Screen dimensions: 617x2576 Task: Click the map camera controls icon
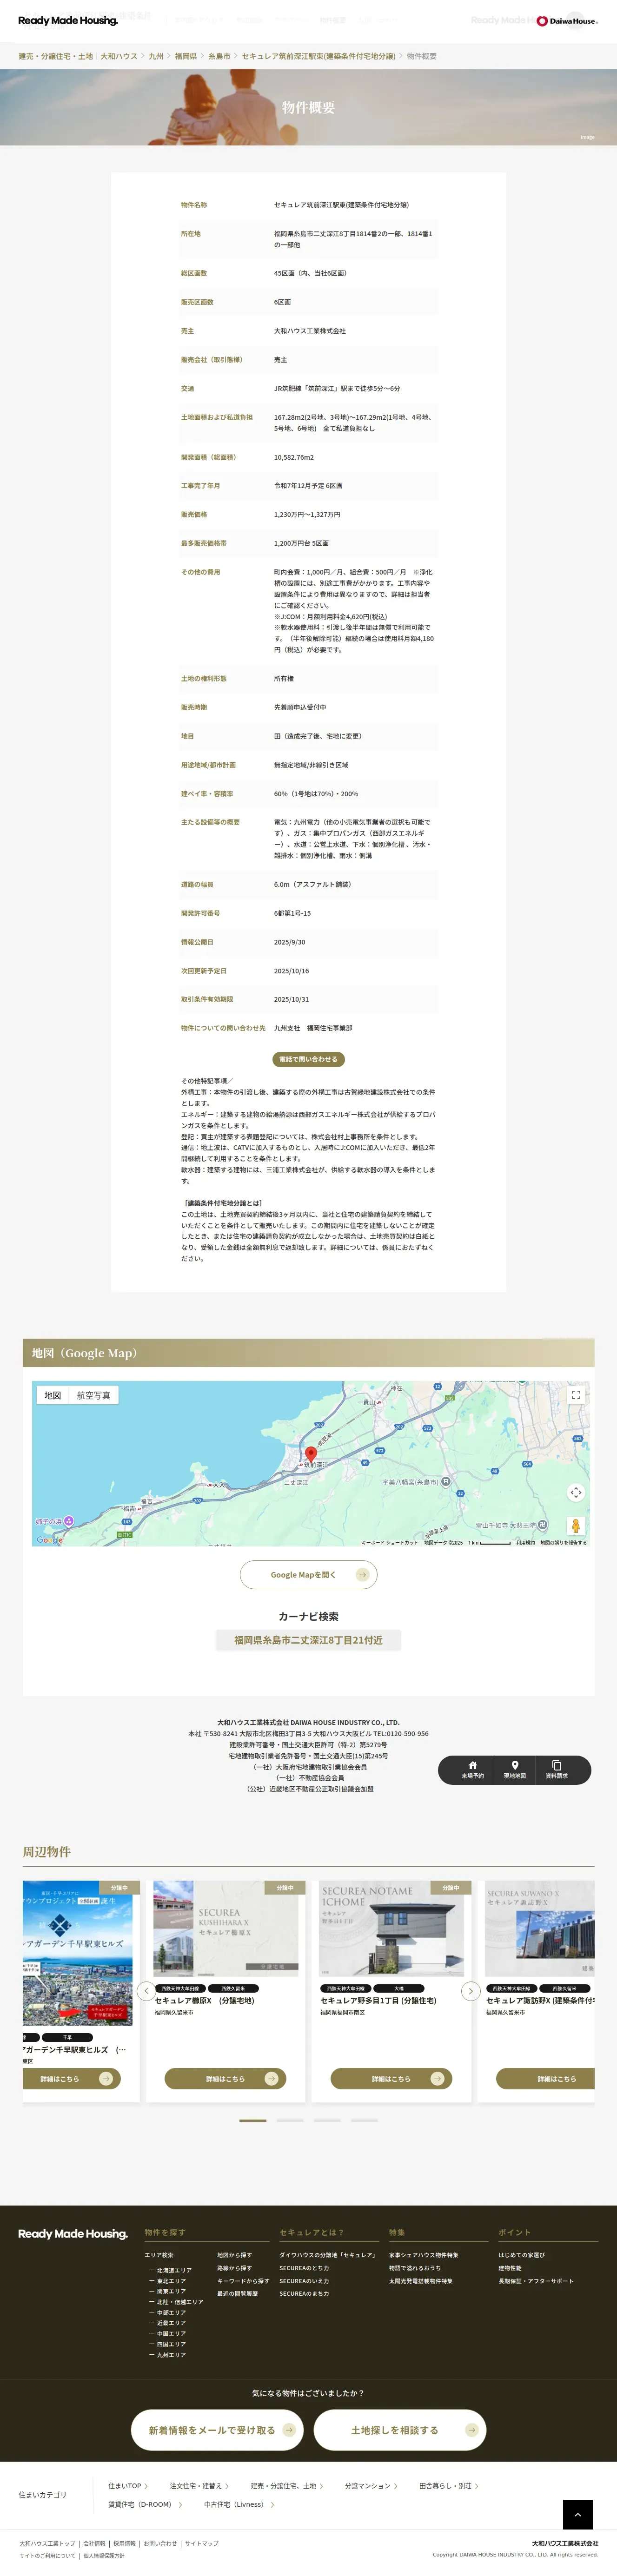576,1492
